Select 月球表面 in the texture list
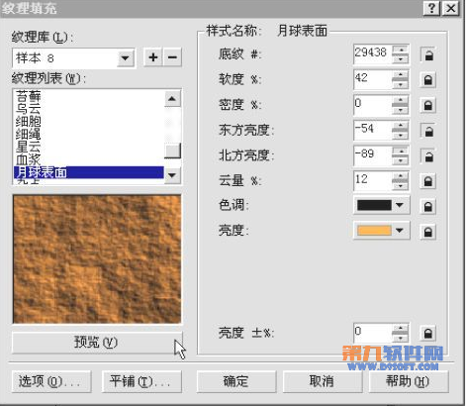466x406 pixels. [89, 172]
